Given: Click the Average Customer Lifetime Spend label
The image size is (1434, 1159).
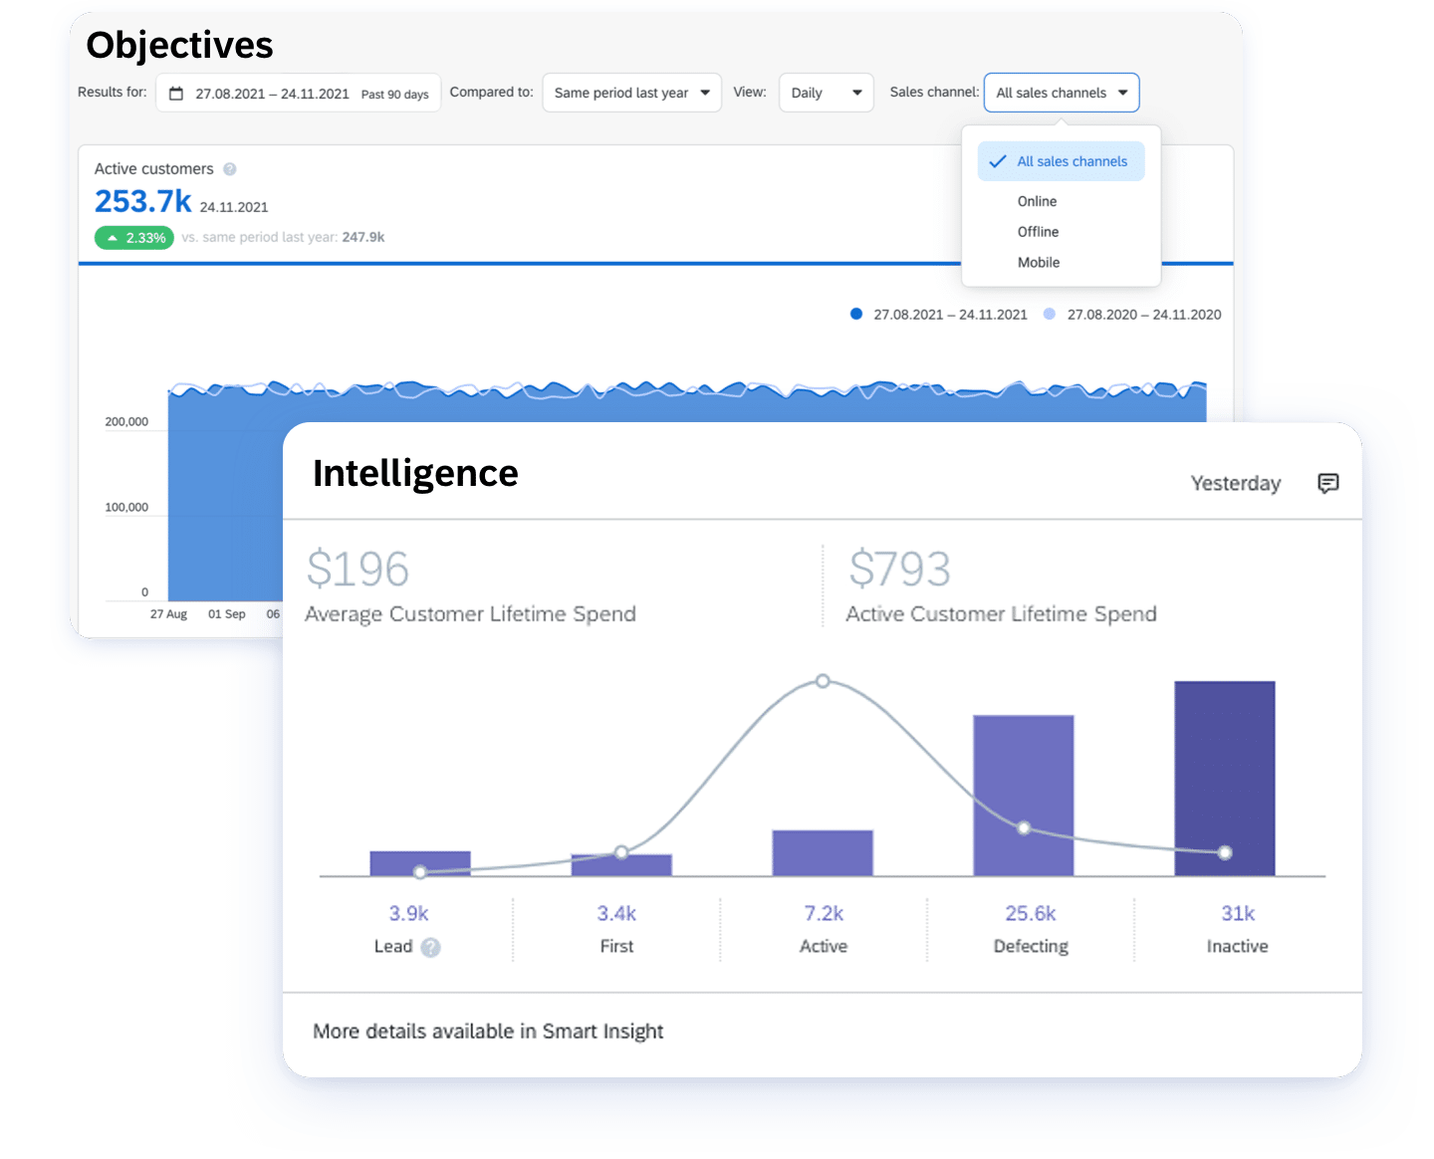Looking at the screenshot, I should tap(470, 614).
